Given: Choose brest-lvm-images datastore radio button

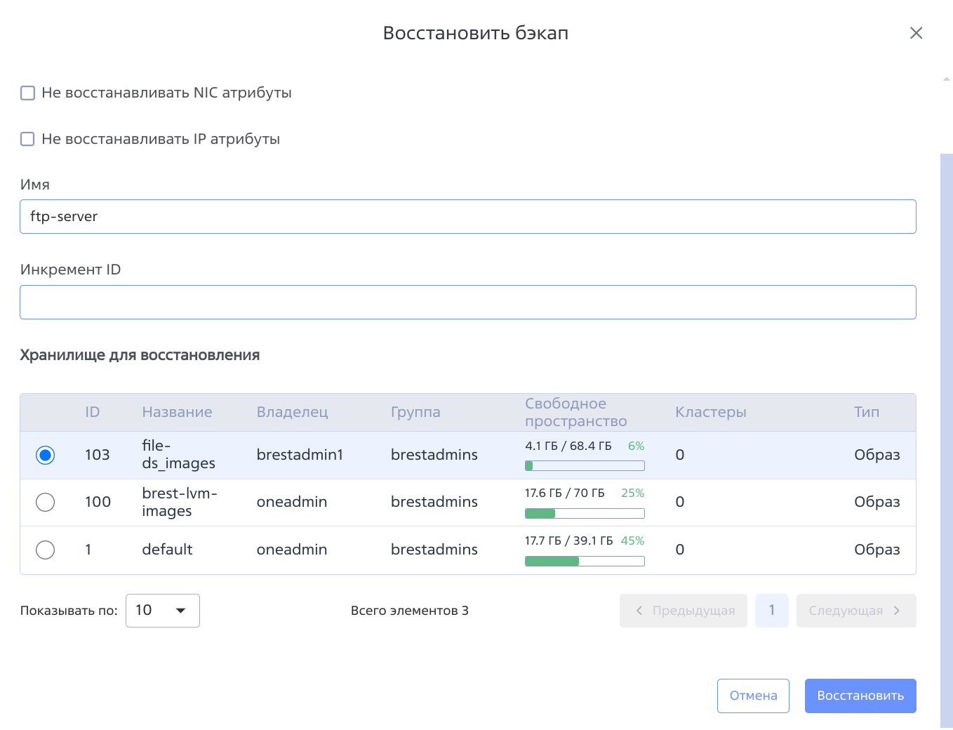Looking at the screenshot, I should 46,502.
